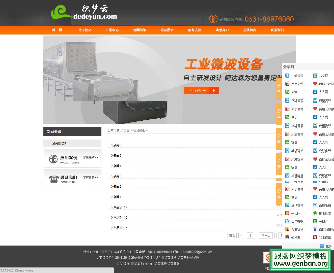Click 织梦云 in the breadcrumb
Viewport: 334px width, 273px height.
[x=125, y=130]
